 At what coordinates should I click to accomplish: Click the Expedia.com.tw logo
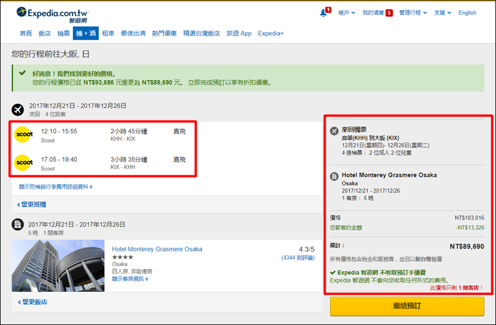click(x=52, y=15)
